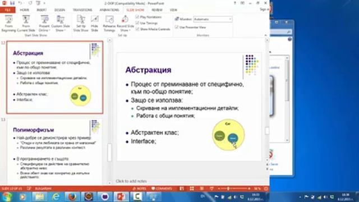Click the Undo icon in title bar
Image resolution: width=359 pixels, height=202 pixels.
tap(20, 3)
